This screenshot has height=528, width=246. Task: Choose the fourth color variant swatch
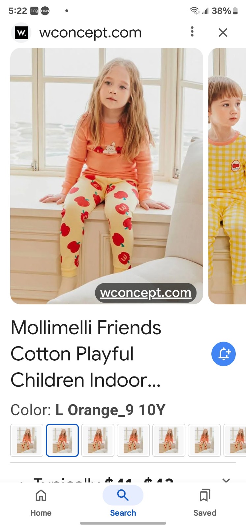click(x=134, y=440)
